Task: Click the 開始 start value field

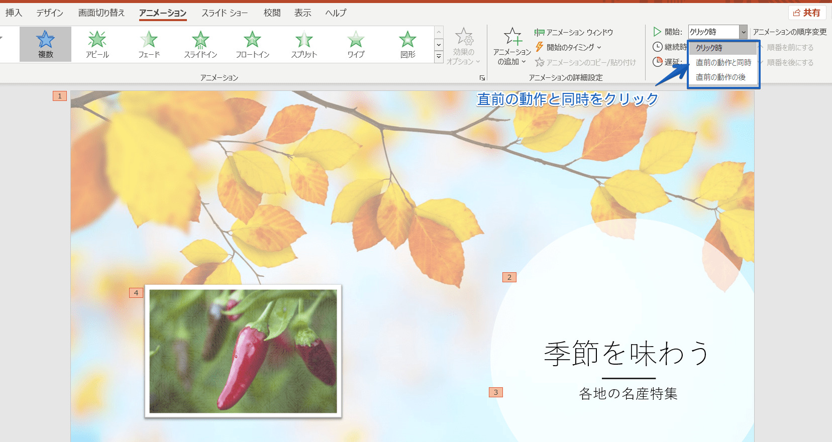Action: pyautogui.click(x=713, y=32)
